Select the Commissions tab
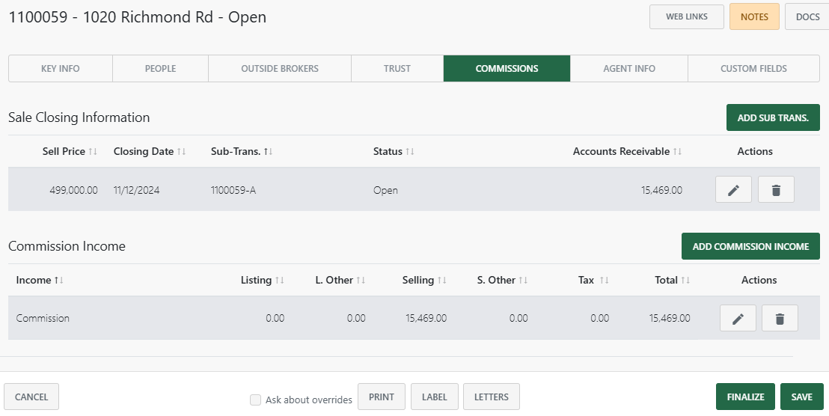 point(507,69)
